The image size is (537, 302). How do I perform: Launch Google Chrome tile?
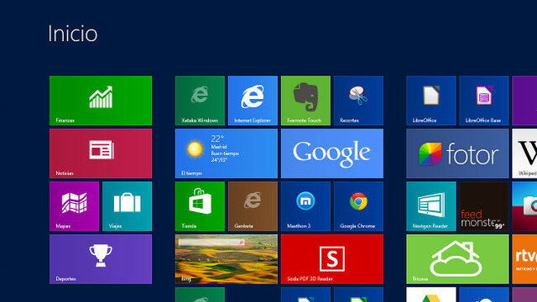point(358,206)
